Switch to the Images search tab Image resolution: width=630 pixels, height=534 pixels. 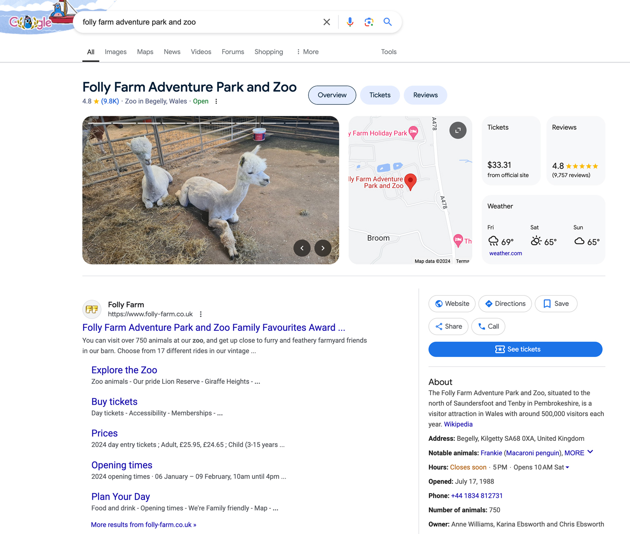coord(115,52)
